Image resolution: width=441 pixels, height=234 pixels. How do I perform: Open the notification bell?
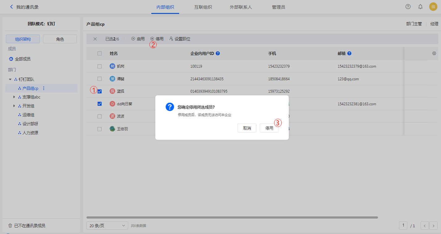click(420, 7)
